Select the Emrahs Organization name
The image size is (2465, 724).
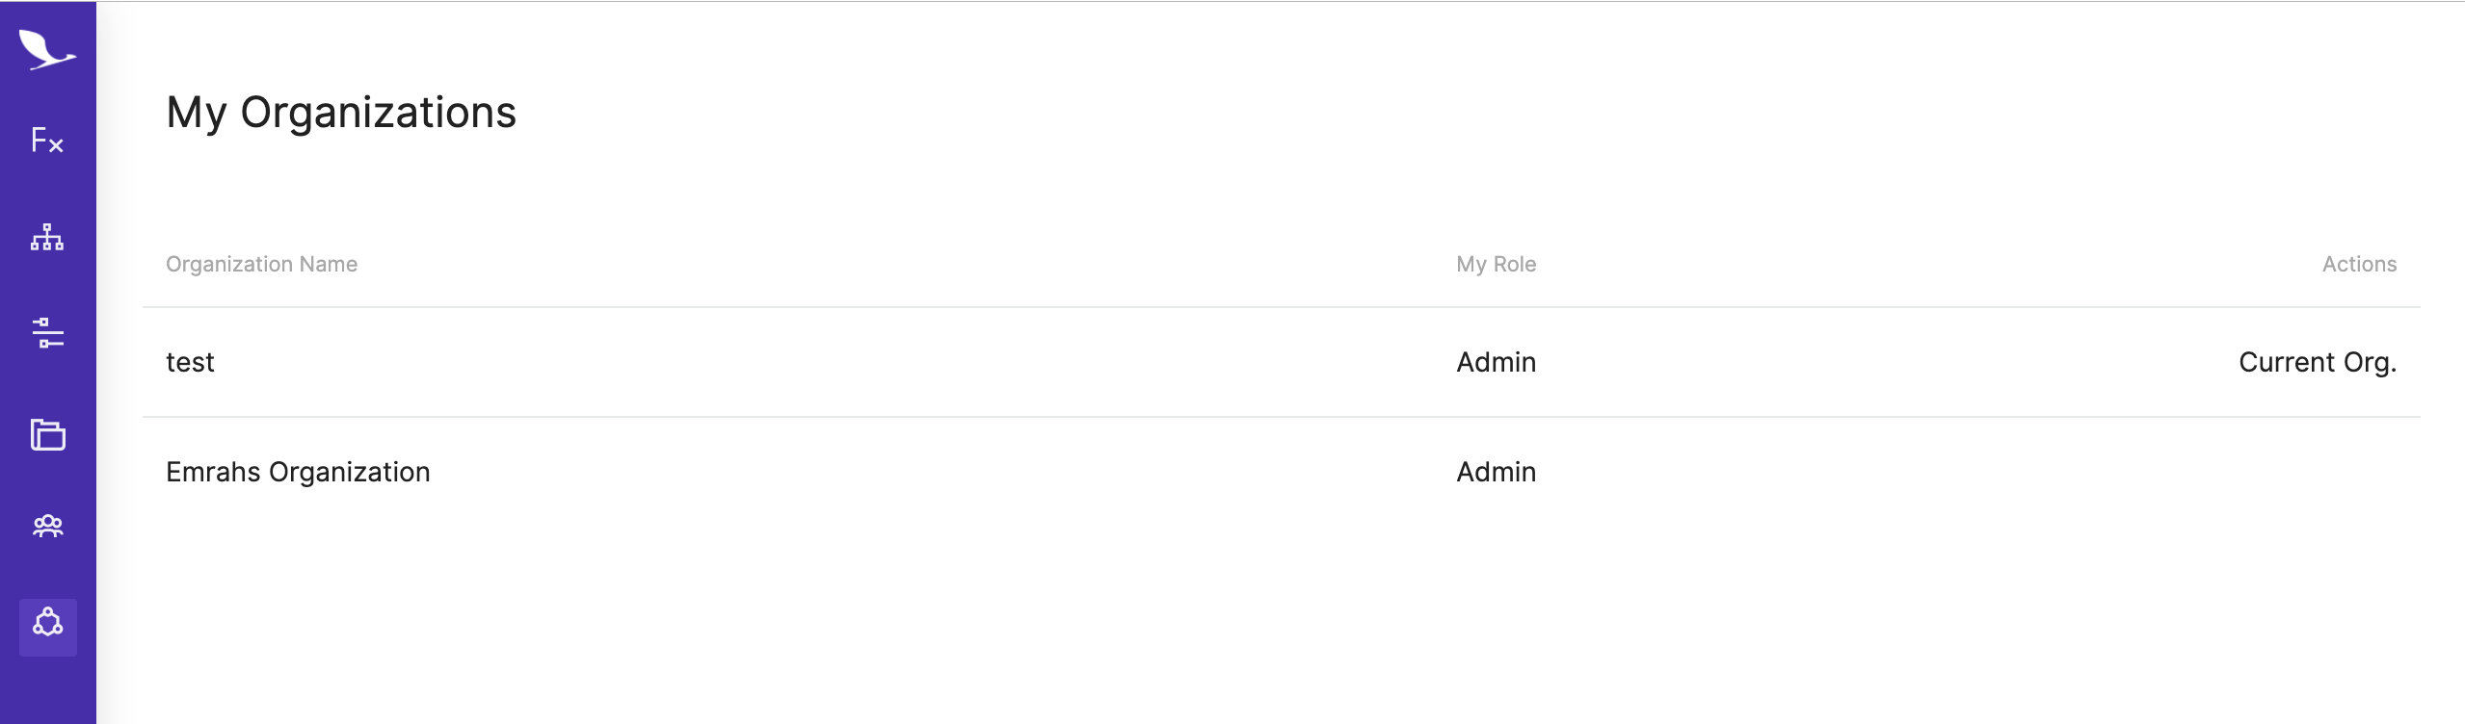298,472
